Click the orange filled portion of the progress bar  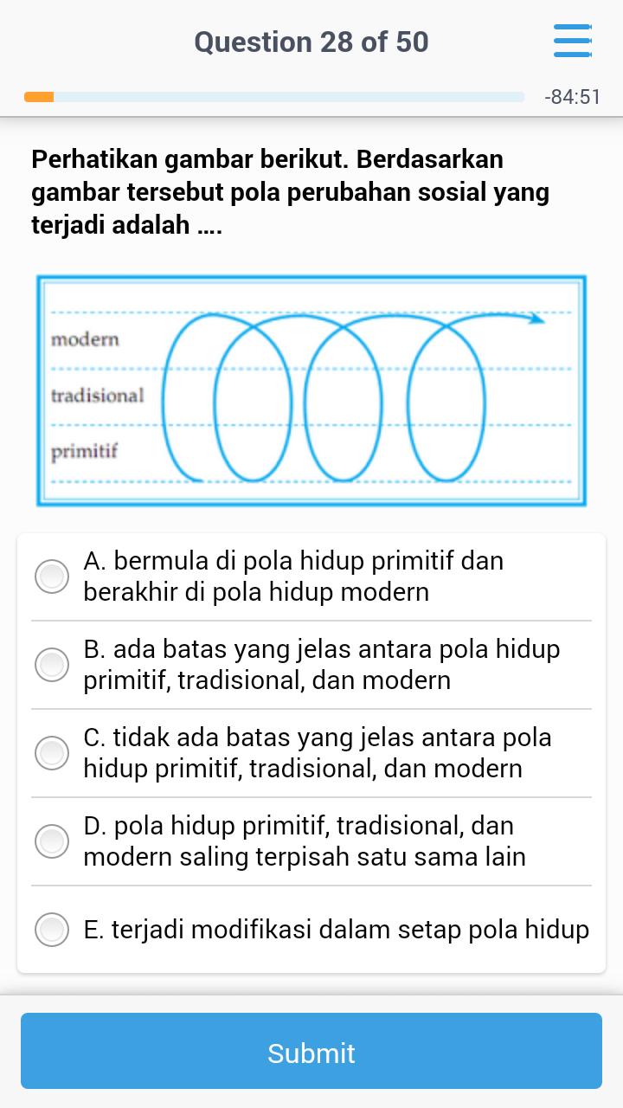pos(39,97)
